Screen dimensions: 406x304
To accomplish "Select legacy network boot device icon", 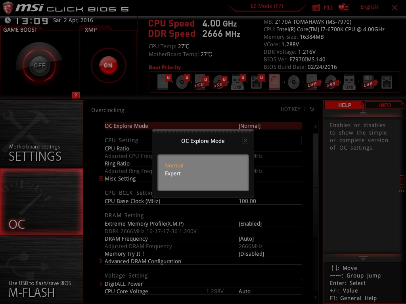I will coord(387,82).
